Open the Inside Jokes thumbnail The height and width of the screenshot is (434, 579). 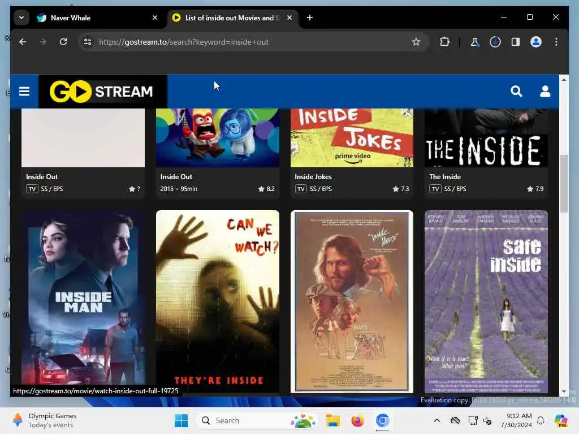click(352, 138)
